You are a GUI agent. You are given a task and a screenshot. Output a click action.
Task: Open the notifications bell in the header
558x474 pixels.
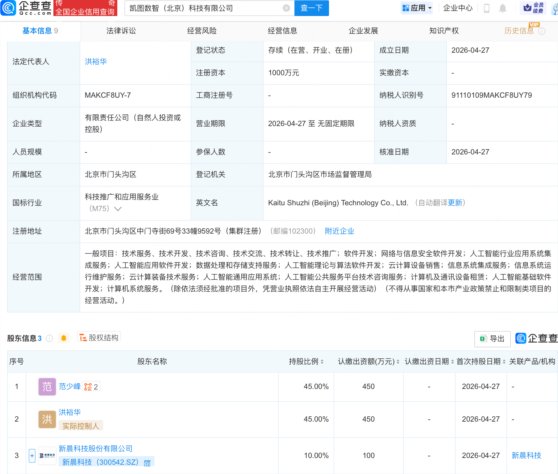pyautogui.click(x=503, y=8)
